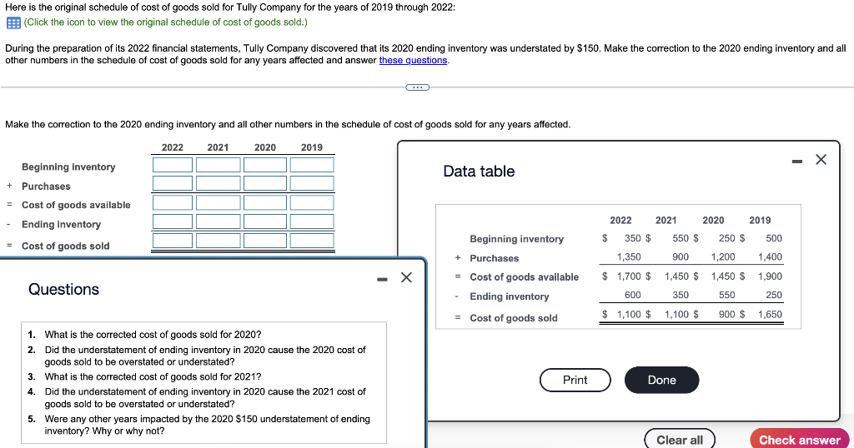Click the 2019 Beginning inventory input field
Screen dimensions: 854x448
pyautogui.click(x=312, y=165)
